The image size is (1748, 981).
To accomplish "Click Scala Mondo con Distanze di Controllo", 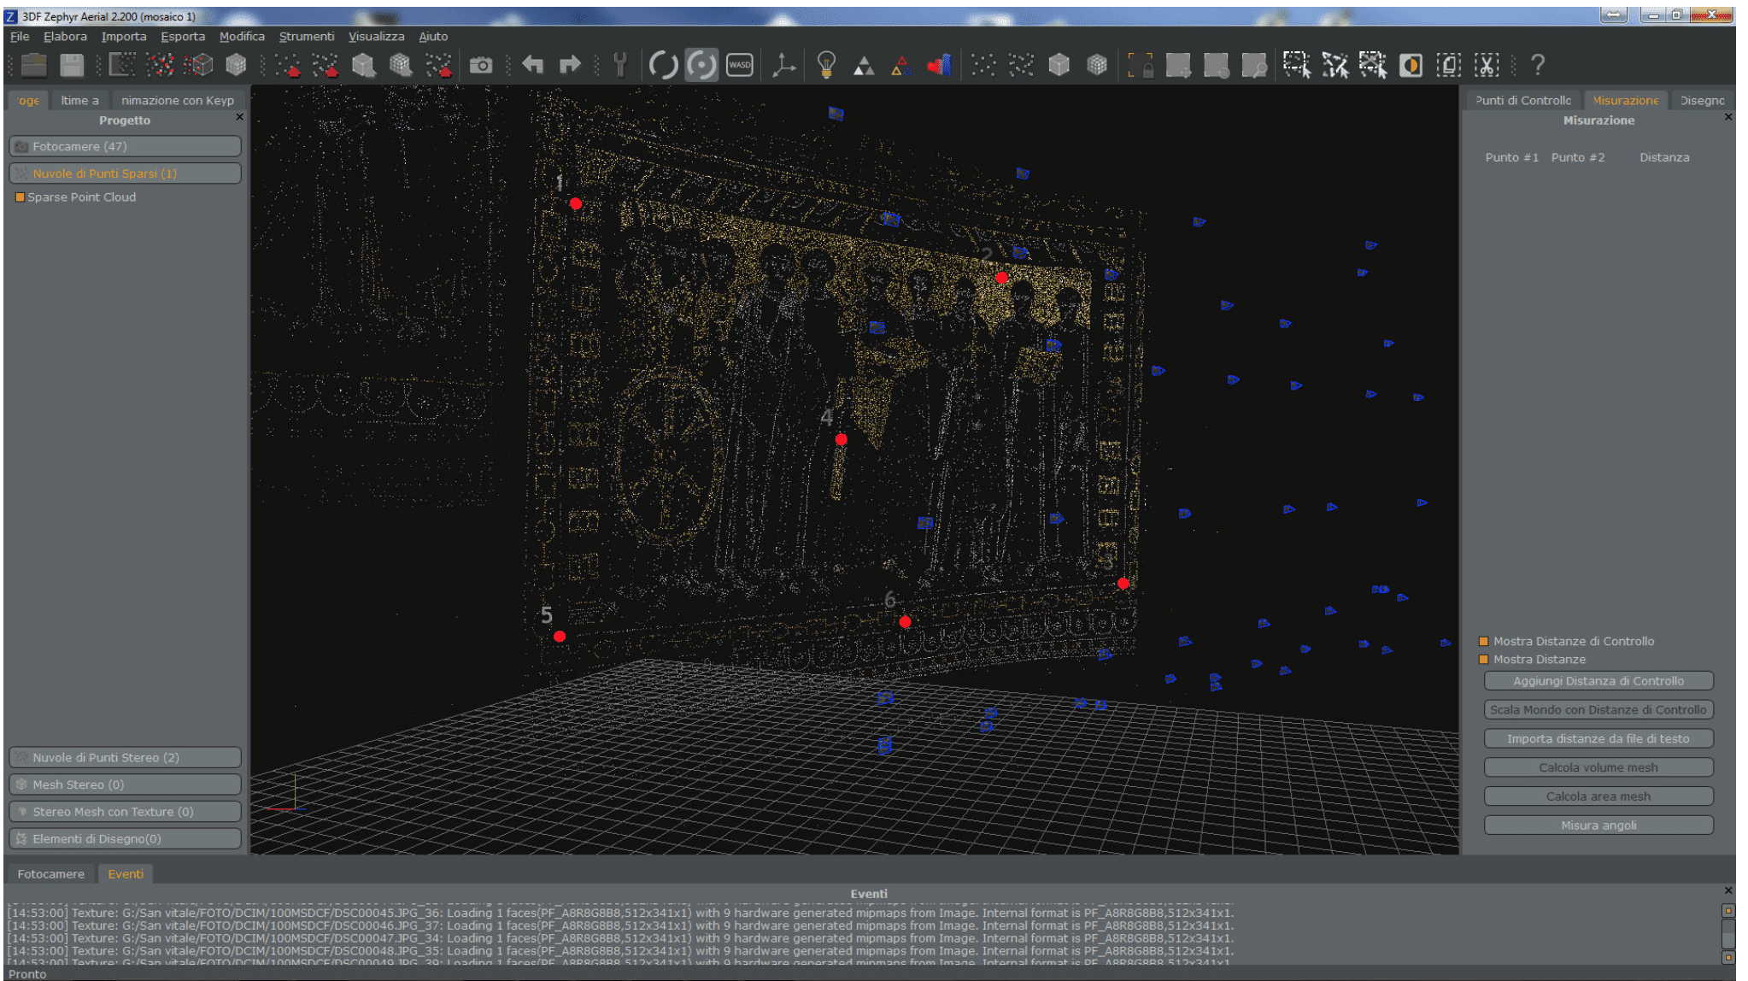I will [1598, 710].
